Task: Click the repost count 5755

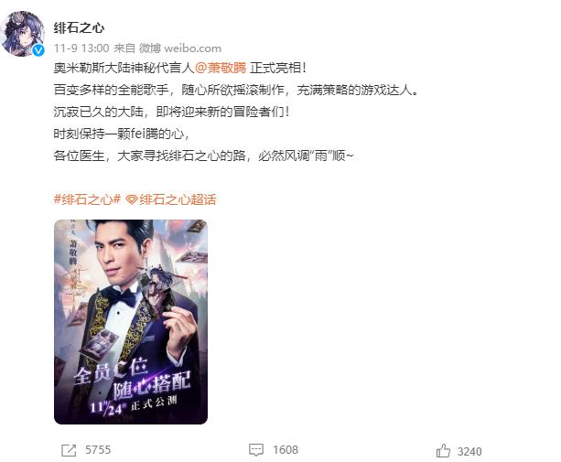Action: pos(98,450)
